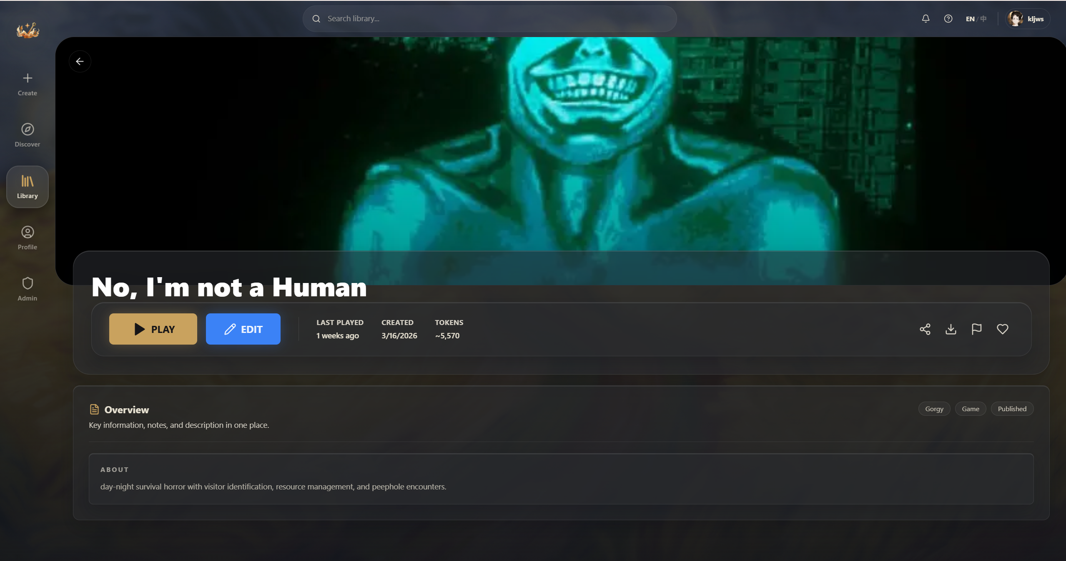Click the Search library input field
Image resolution: width=1066 pixels, height=561 pixels.
coord(490,19)
